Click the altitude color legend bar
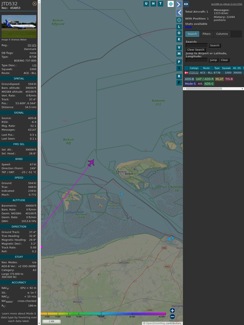The width and height of the screenshot is (244, 325). click(x=103, y=314)
